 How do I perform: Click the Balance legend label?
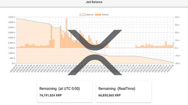coord(90,15)
